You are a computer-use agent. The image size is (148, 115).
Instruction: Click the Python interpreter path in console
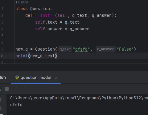(79, 98)
